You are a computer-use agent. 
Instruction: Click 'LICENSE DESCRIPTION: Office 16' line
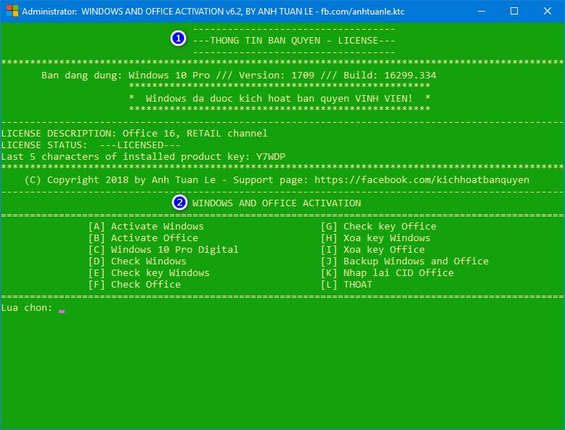(134, 134)
